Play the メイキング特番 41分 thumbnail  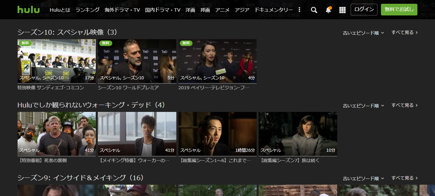[x=137, y=134]
